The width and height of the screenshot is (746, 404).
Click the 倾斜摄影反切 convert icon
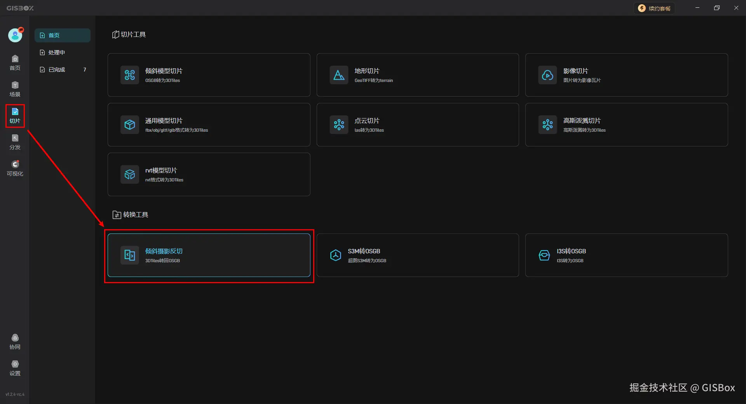pyautogui.click(x=130, y=255)
